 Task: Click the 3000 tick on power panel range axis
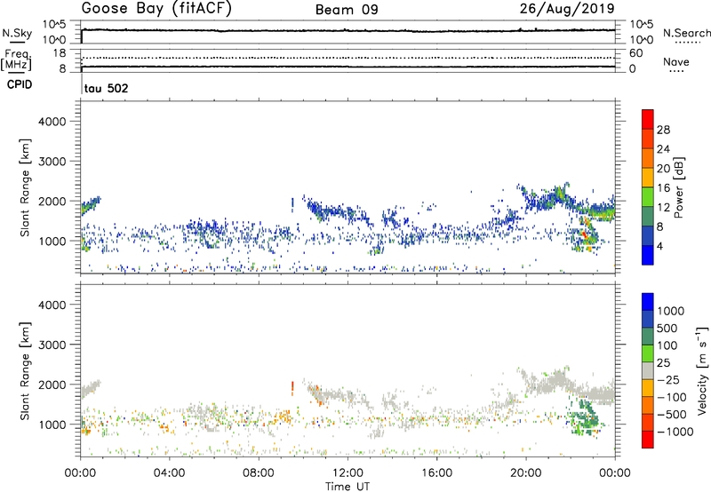pos(52,162)
